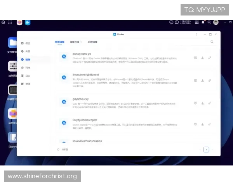The height and width of the screenshot is (186, 233).
Task: Open help question mark in Docker title bar
Action: 196,34
